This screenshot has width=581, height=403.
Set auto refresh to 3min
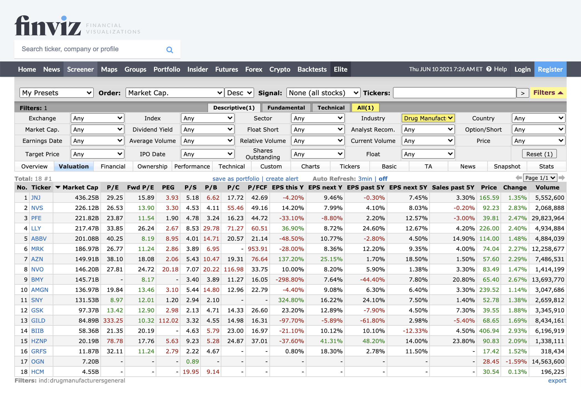pos(365,179)
